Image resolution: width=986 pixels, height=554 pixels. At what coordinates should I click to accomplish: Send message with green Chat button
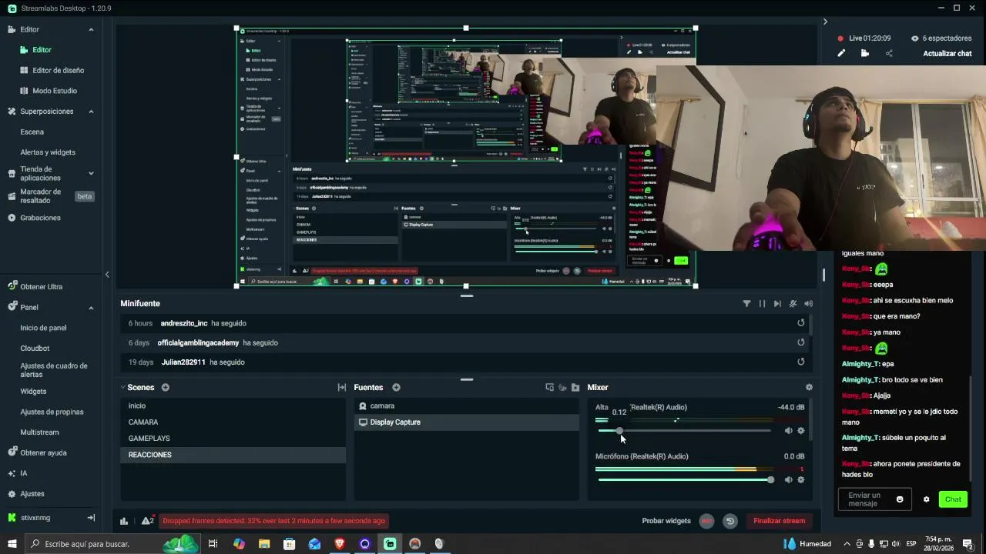pyautogui.click(x=953, y=499)
